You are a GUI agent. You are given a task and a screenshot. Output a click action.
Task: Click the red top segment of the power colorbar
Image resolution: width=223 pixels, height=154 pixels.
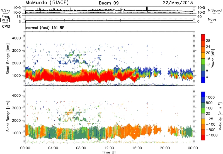click(x=203, y=37)
